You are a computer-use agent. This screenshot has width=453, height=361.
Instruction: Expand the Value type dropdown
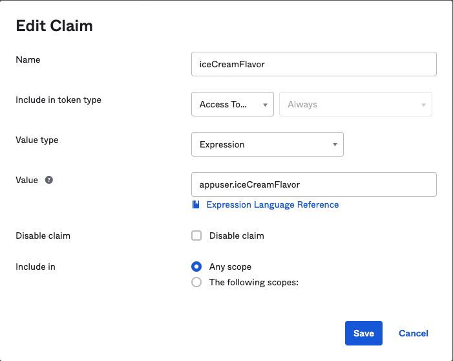(x=267, y=144)
